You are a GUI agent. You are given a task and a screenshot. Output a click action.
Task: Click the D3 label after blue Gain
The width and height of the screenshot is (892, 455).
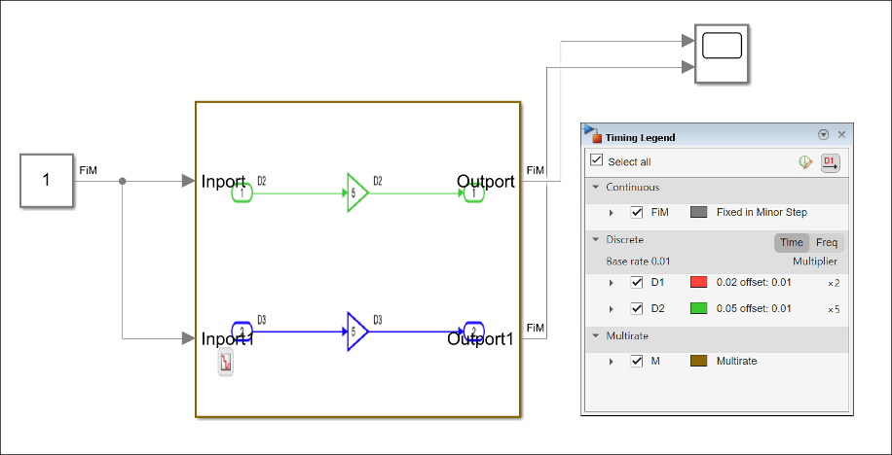tap(378, 320)
